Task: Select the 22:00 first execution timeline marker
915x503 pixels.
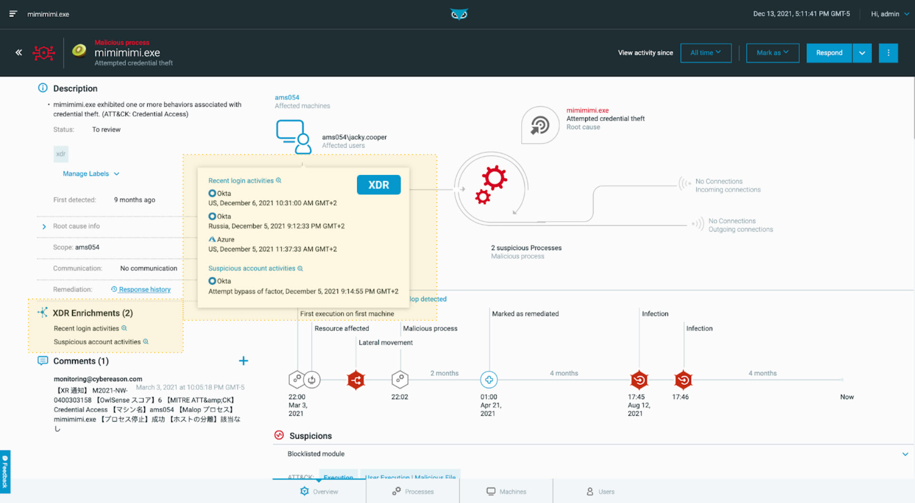Action: pos(297,380)
